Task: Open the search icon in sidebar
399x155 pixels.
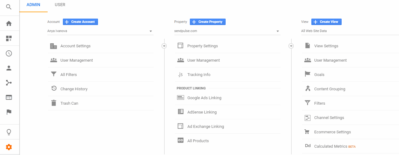Action: click(x=9, y=7)
